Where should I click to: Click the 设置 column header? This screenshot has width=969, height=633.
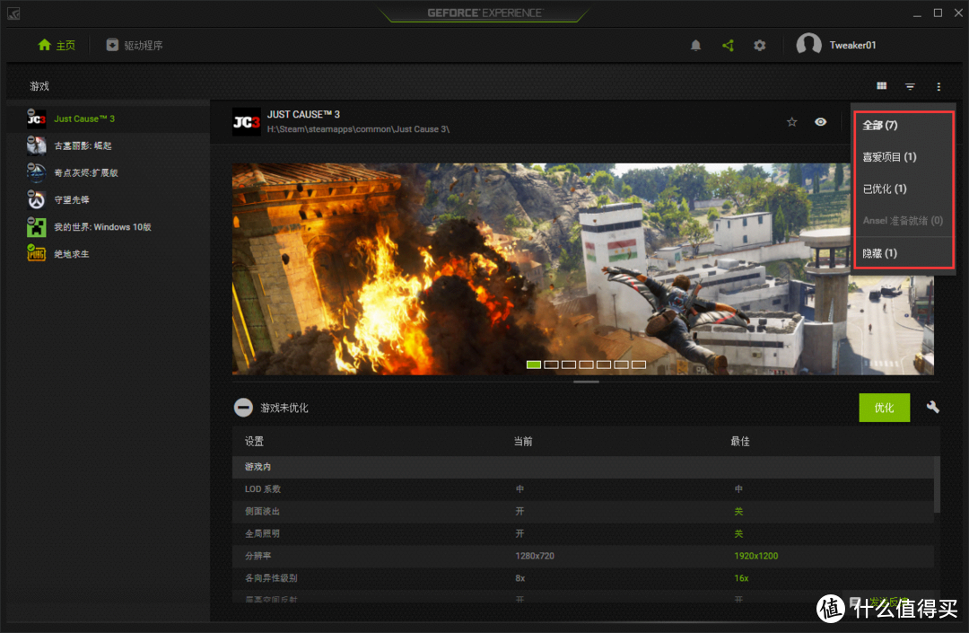pos(254,442)
